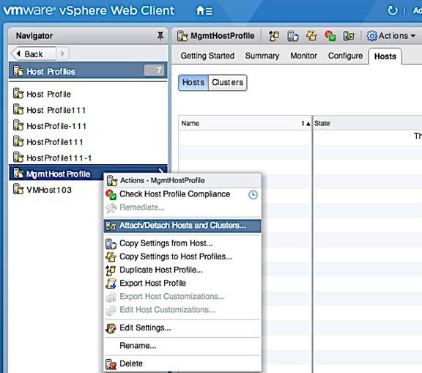Click the Edit Settings menu icon
The height and width of the screenshot is (373, 422).
[111, 328]
